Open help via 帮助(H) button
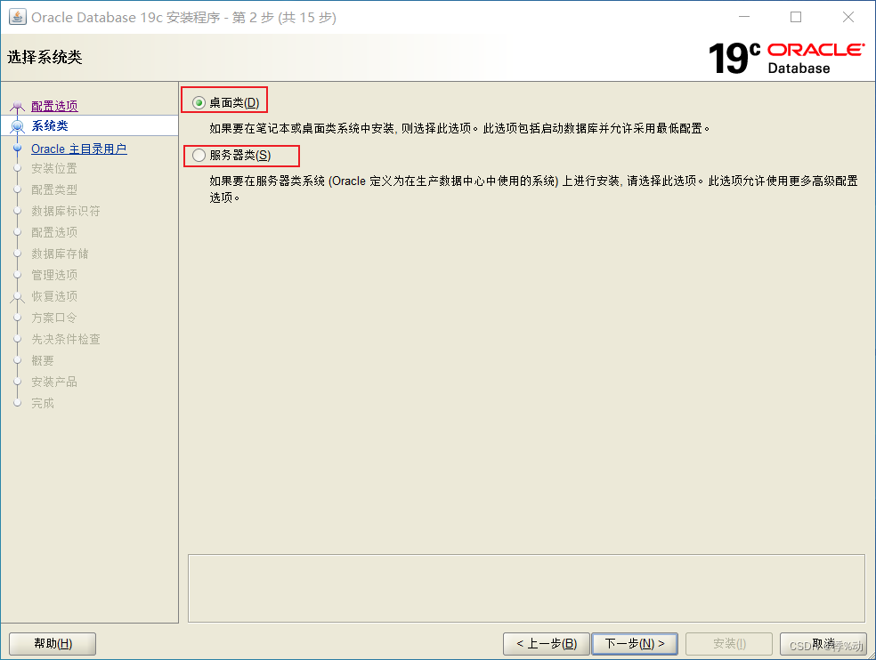876x660 pixels. pyautogui.click(x=53, y=643)
